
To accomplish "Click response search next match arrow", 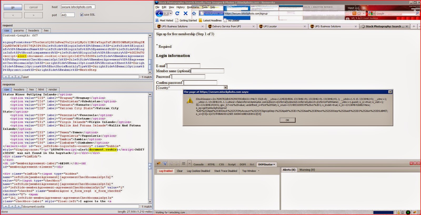I will coord(18,207).
